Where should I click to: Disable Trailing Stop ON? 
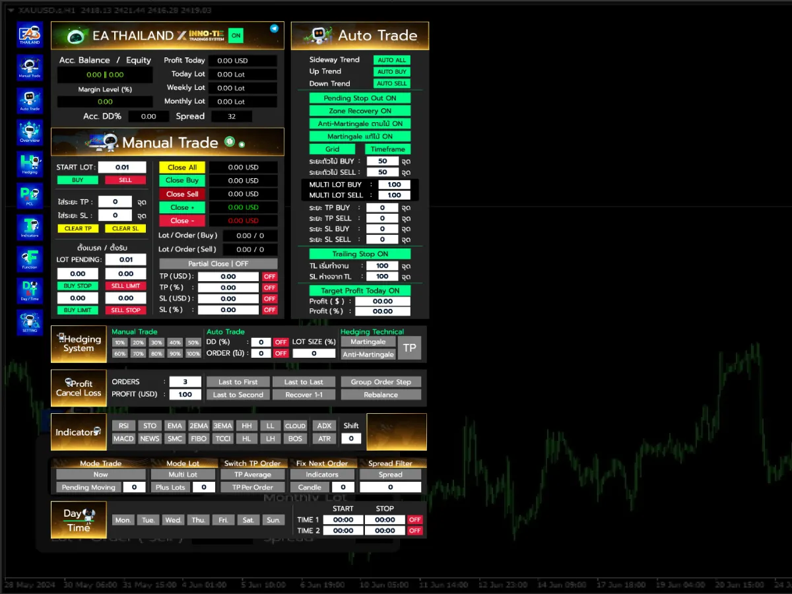click(x=360, y=254)
